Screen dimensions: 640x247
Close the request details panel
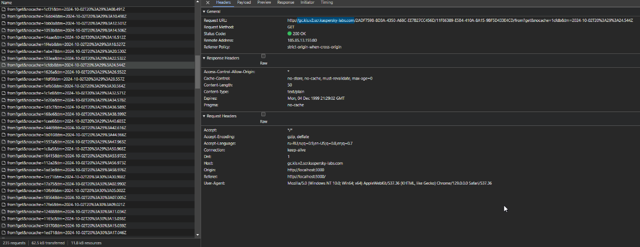[207, 3]
